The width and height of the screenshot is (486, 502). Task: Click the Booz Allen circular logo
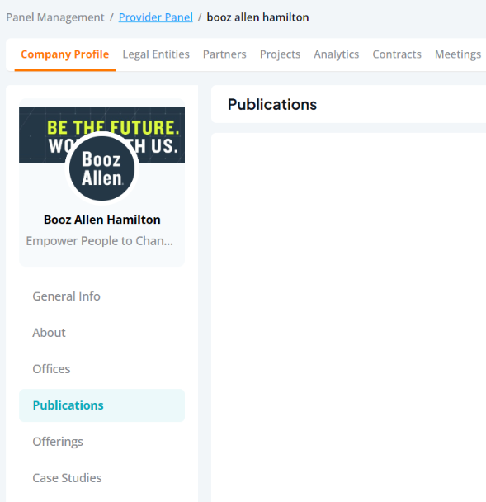click(101, 168)
